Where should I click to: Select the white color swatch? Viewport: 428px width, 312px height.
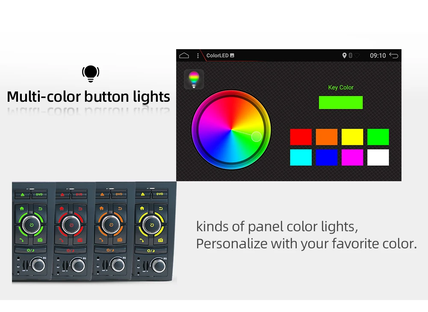(x=378, y=157)
